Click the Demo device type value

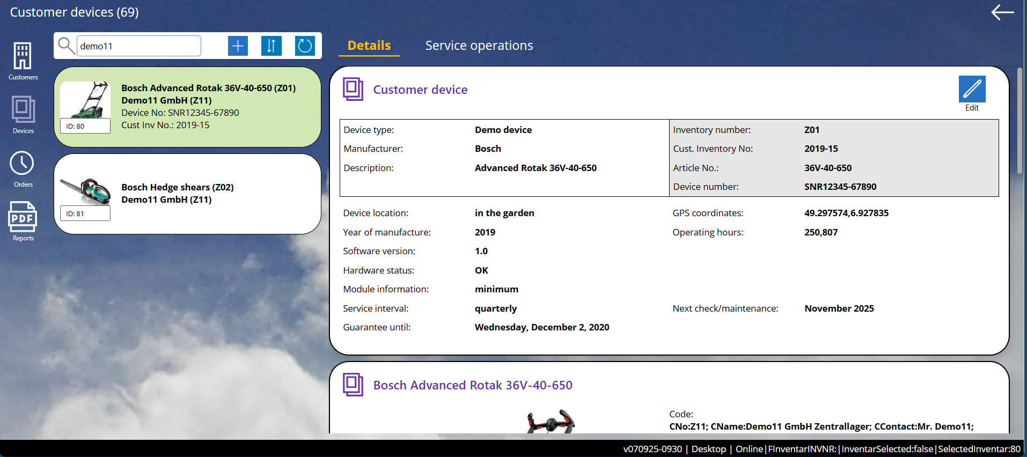(503, 130)
